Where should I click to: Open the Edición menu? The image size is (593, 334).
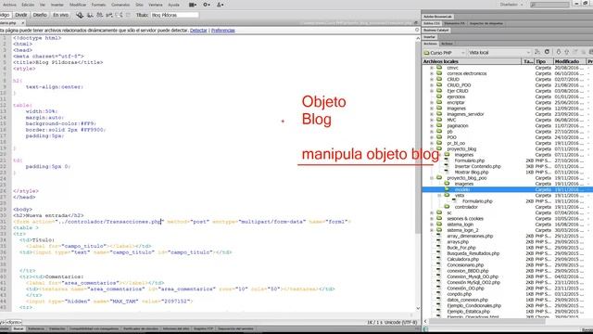[28, 5]
